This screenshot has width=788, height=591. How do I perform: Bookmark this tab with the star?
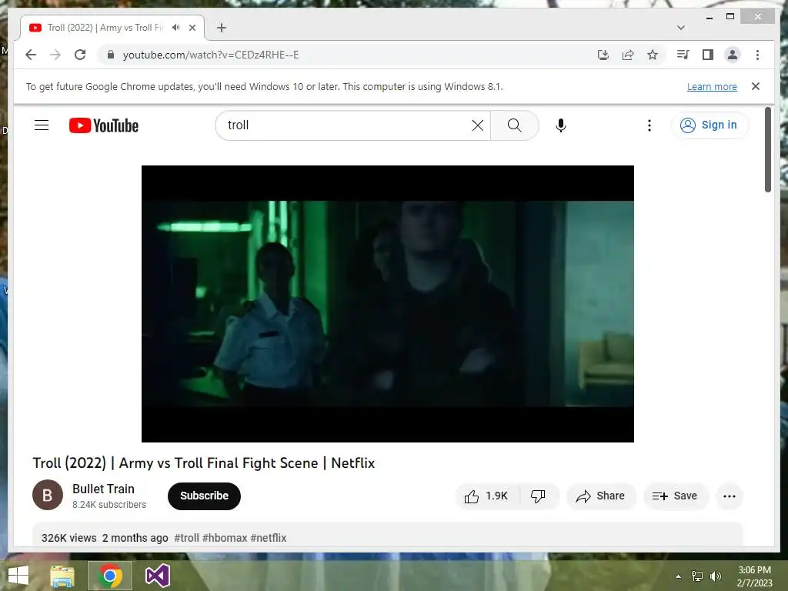click(653, 55)
